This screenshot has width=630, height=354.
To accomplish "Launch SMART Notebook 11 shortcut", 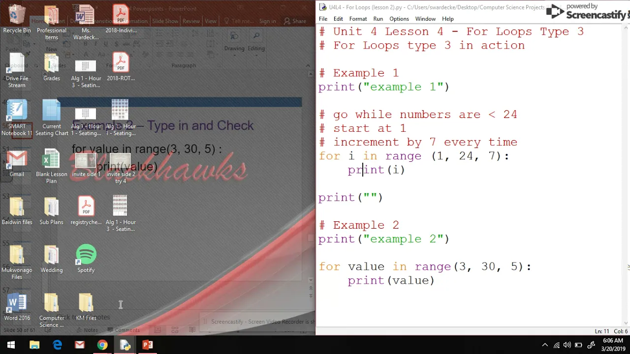I will pos(17,118).
